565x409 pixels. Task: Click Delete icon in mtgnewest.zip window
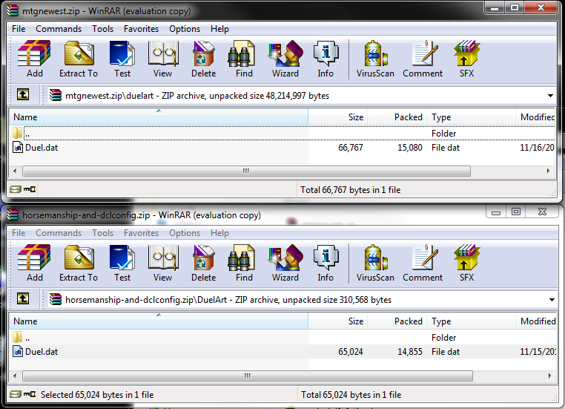(x=203, y=59)
